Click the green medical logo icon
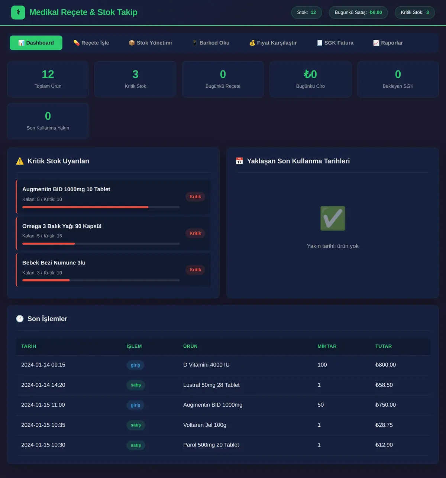Screen dimensions: 446x478 pos(18,12)
